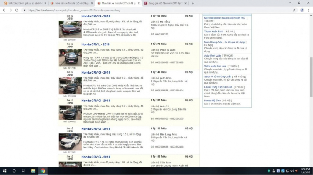Open Thanh Xuân Ford dealer link
Image resolution: width=313 pixels, height=175 pixels.
click(213, 32)
